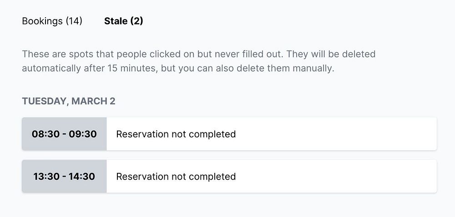Viewport: 455px width, 217px height.
Task: Open the 13:30 reservation not completed entry
Action: (x=176, y=177)
